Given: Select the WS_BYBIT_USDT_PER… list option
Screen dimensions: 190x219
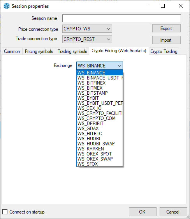Looking at the screenshot, I should (100, 103).
